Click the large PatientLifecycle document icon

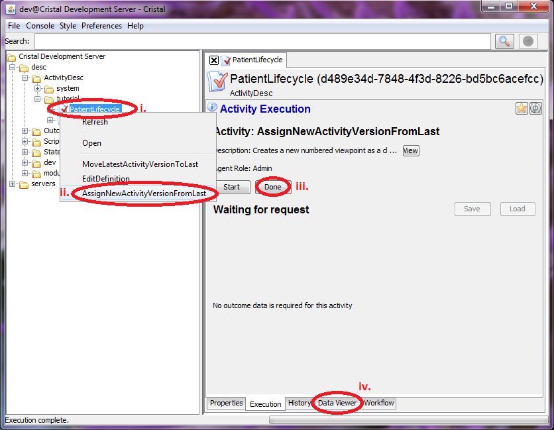217,81
